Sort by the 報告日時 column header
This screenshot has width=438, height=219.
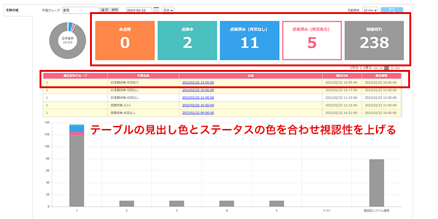(x=342, y=75)
